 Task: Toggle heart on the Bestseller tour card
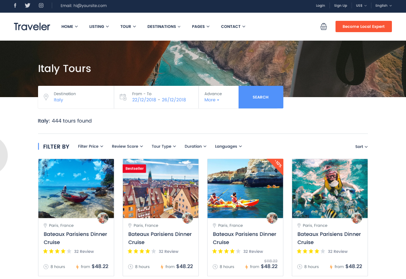pyautogui.click(x=190, y=167)
